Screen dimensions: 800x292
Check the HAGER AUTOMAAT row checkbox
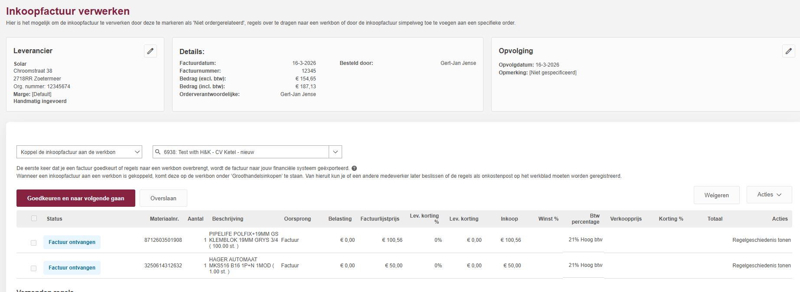coord(33,268)
